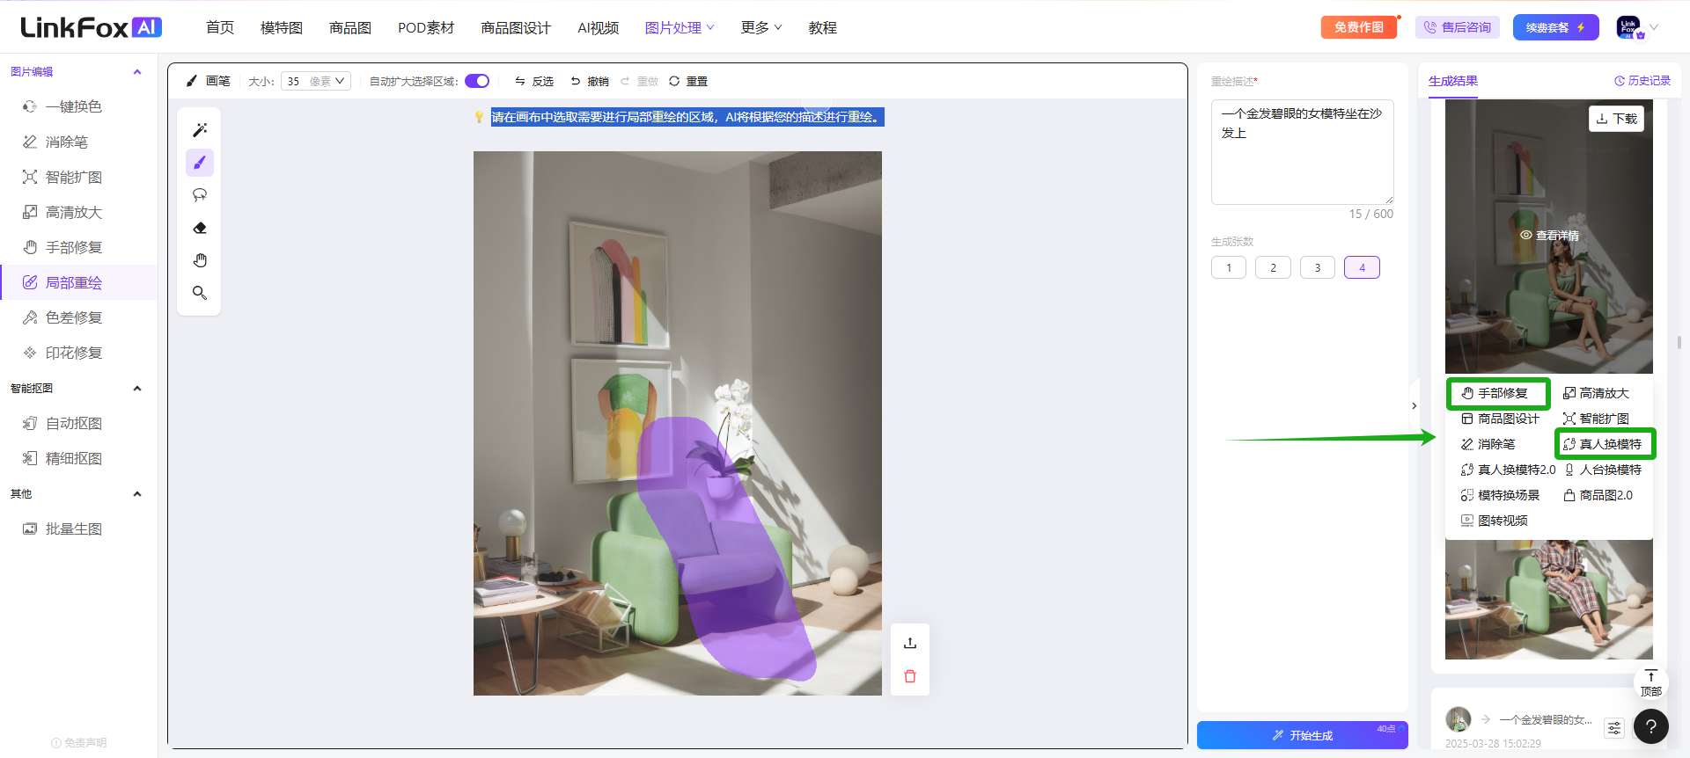Choose 模特换场景 in the result popup menu
The width and height of the screenshot is (1690, 758).
click(1501, 495)
